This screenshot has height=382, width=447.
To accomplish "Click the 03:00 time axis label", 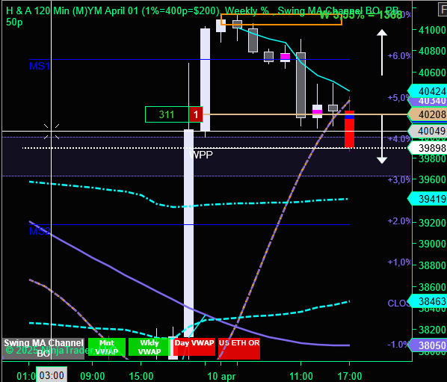I will (52, 375).
